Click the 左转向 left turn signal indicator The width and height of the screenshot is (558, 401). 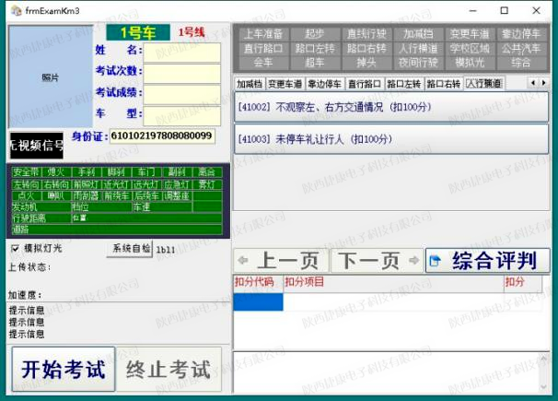click(26, 184)
